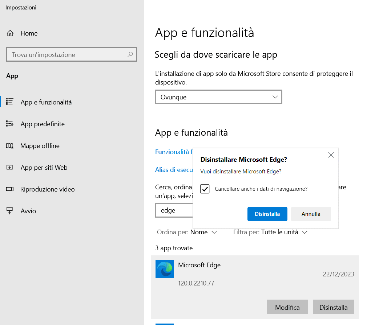Viewport: 375px width, 325px height.
Task: Click the Impostazioni window title
Action: 21,7
